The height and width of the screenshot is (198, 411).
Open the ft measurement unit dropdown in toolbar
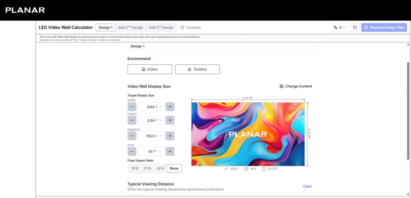[x=339, y=27]
